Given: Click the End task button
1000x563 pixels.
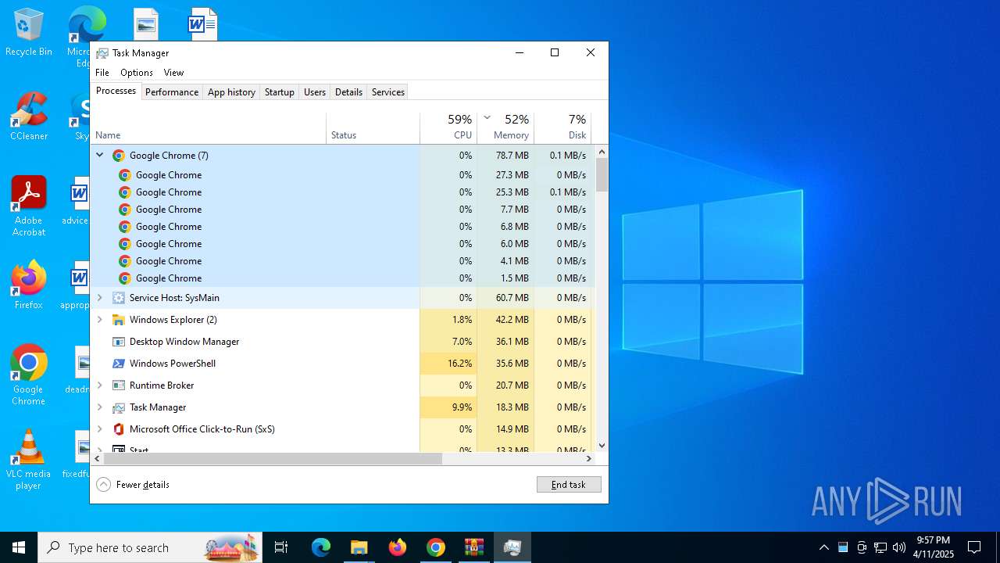Looking at the screenshot, I should pos(569,485).
